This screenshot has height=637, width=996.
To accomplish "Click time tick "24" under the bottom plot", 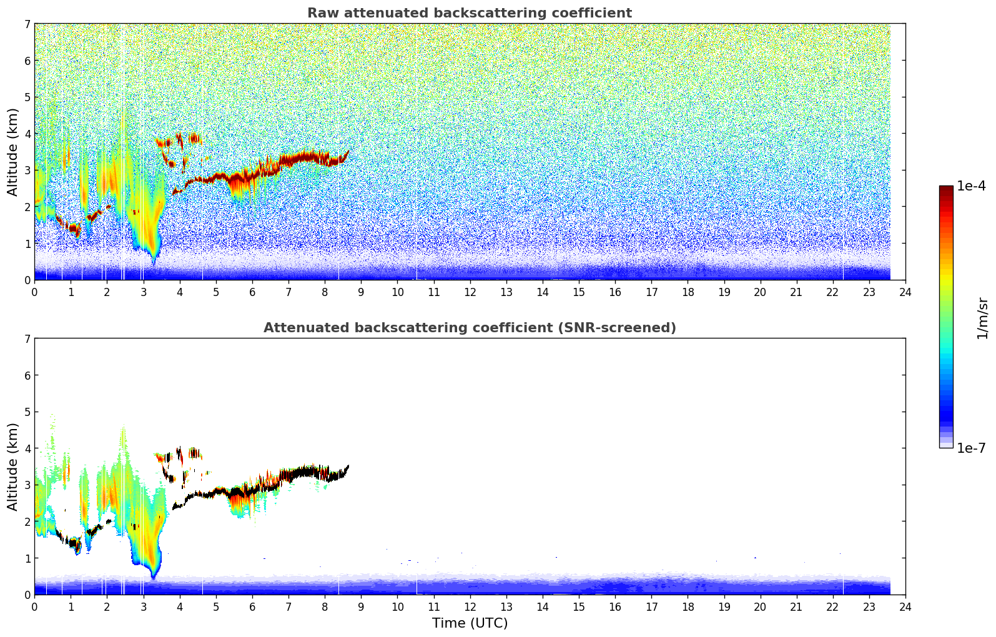I will pyautogui.click(x=905, y=606).
